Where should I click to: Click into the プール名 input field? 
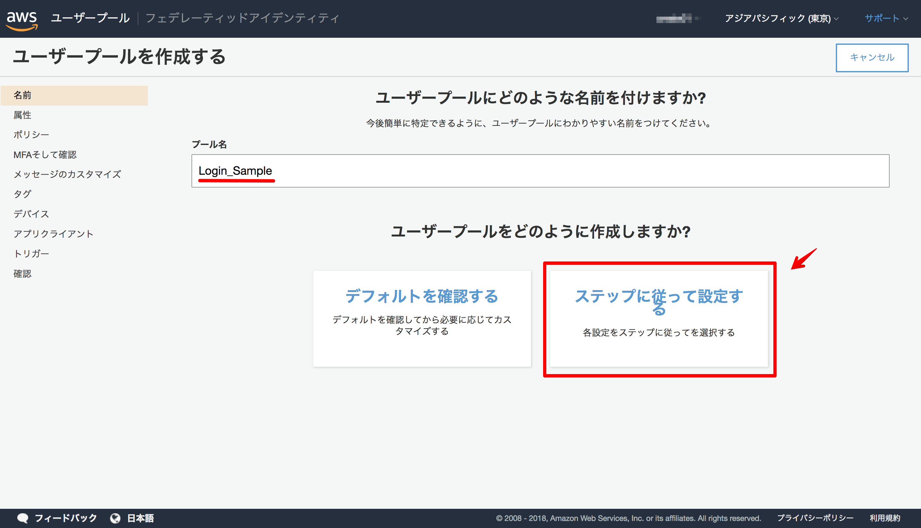(540, 171)
